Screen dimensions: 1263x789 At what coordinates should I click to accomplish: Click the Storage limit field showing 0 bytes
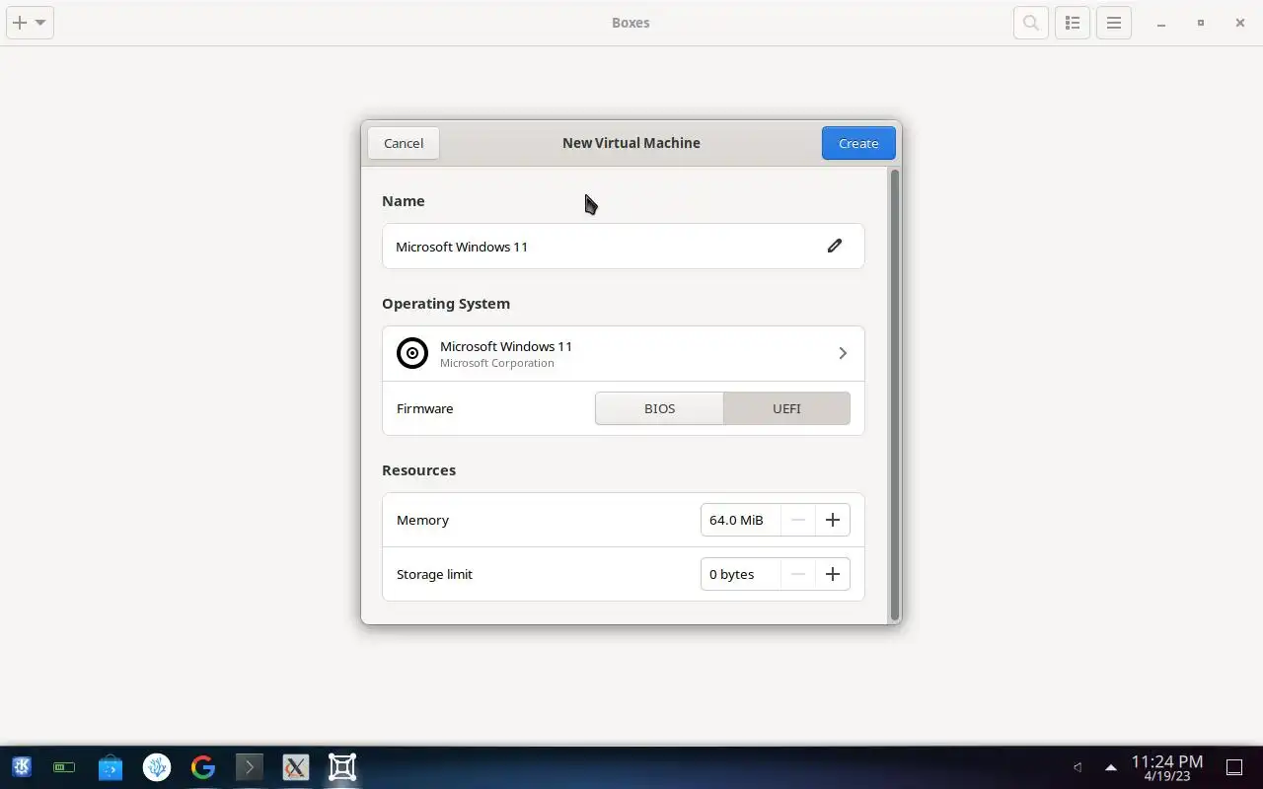tap(740, 574)
